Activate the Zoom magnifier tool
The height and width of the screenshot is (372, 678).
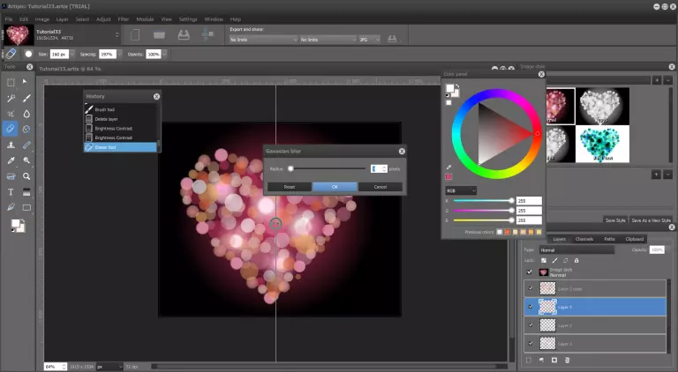27,175
